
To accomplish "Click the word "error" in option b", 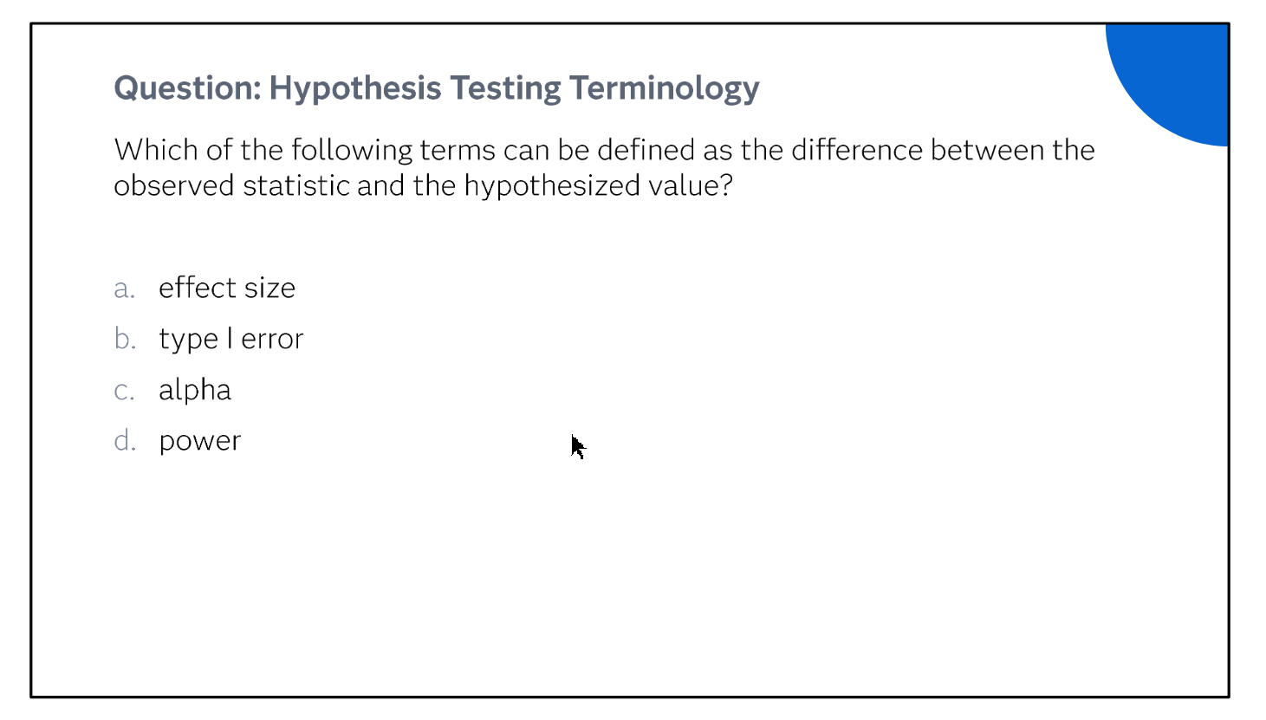I will point(273,340).
